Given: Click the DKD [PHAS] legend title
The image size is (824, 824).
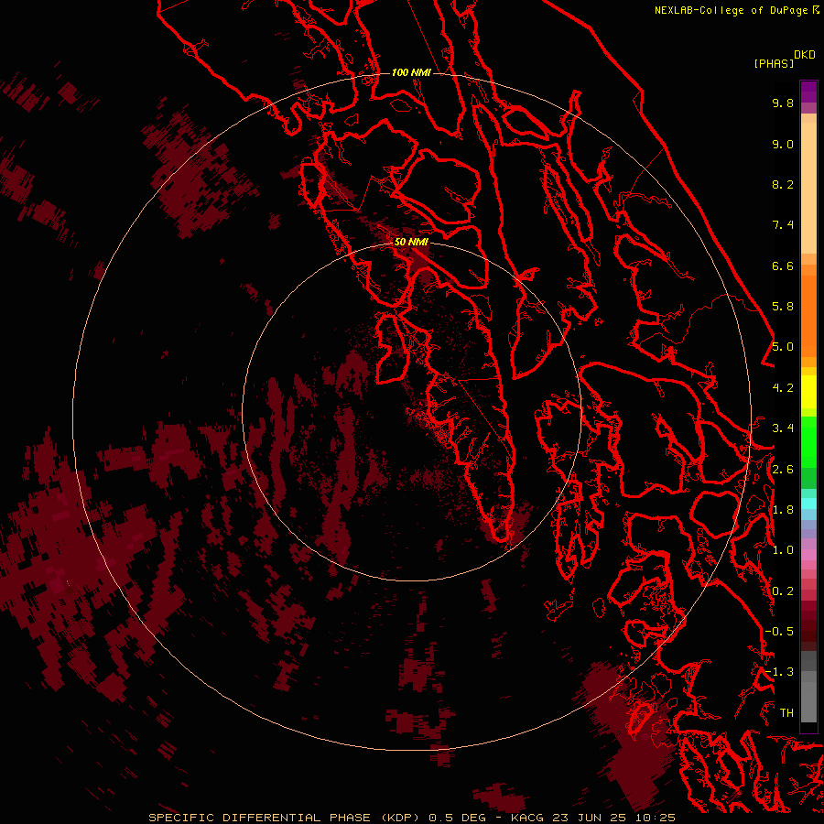Looking at the screenshot, I should coord(784,60).
